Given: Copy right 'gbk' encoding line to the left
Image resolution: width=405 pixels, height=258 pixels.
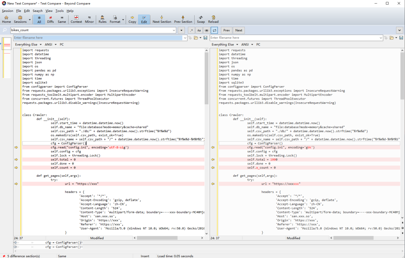Looking at the screenshot, I should [213, 147].
